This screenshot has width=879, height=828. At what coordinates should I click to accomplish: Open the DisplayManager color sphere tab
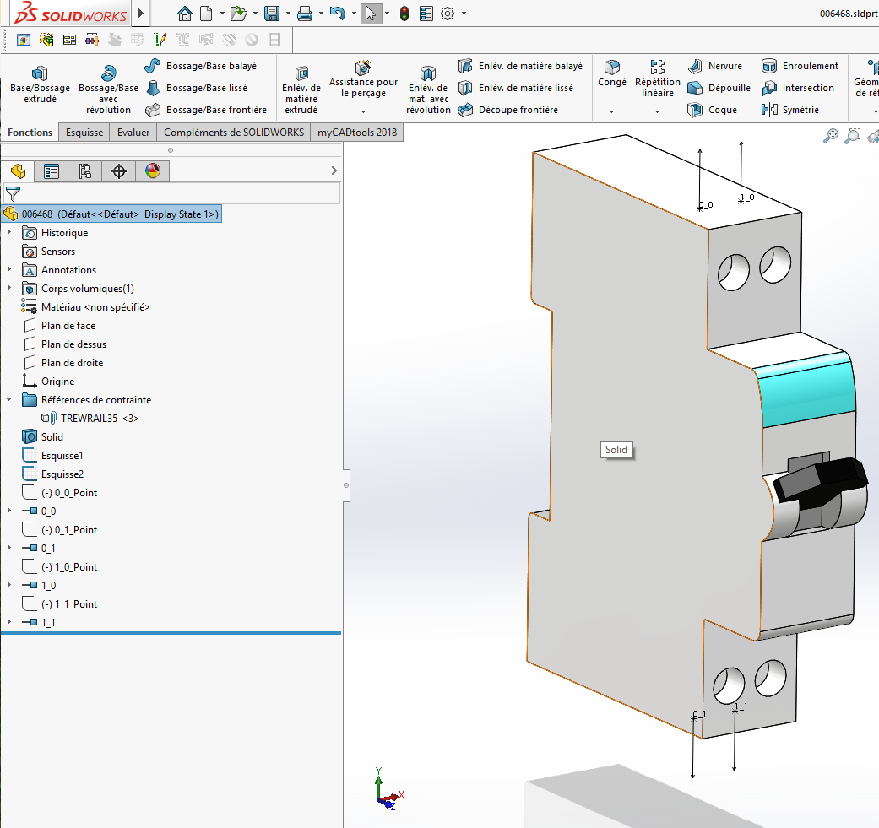click(x=153, y=170)
